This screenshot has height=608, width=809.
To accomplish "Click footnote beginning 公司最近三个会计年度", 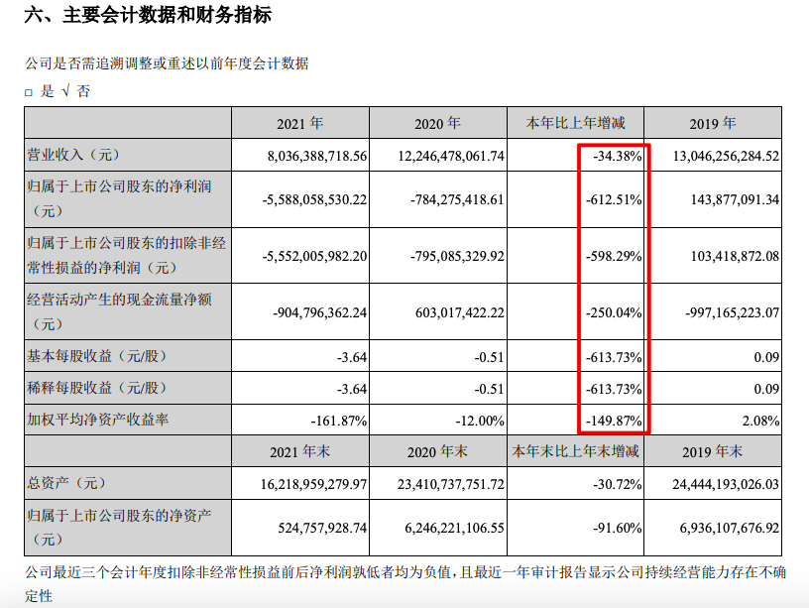I will click(x=405, y=584).
